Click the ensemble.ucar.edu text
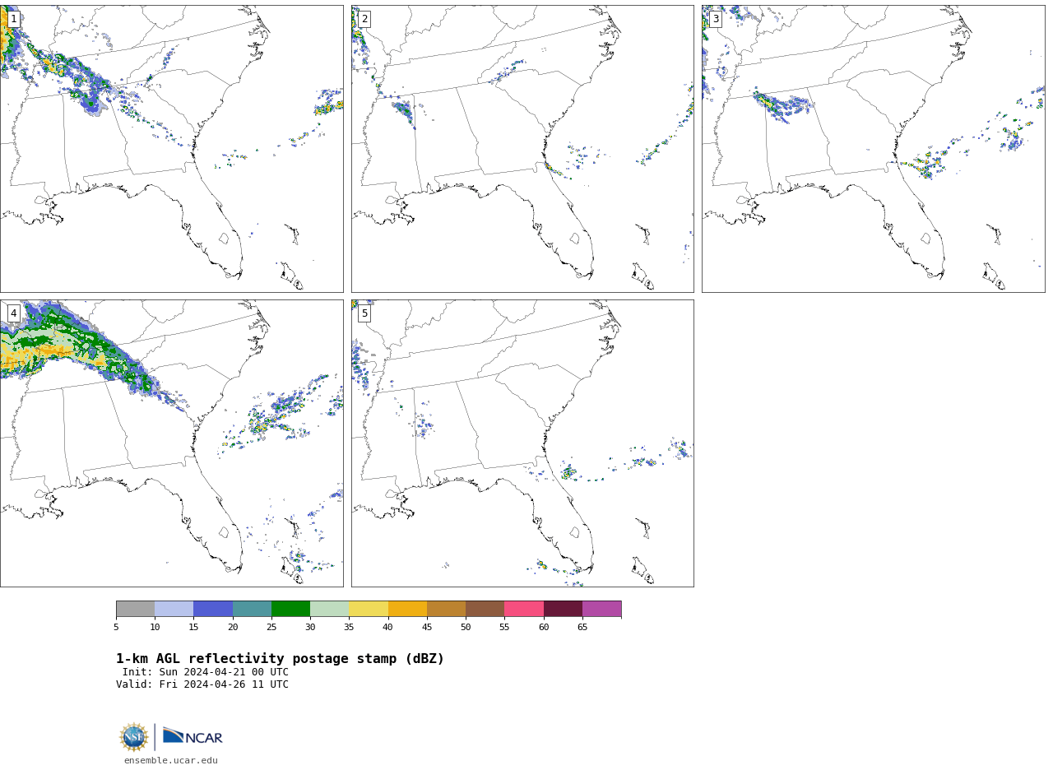This screenshot has height=770, width=1053. [171, 761]
